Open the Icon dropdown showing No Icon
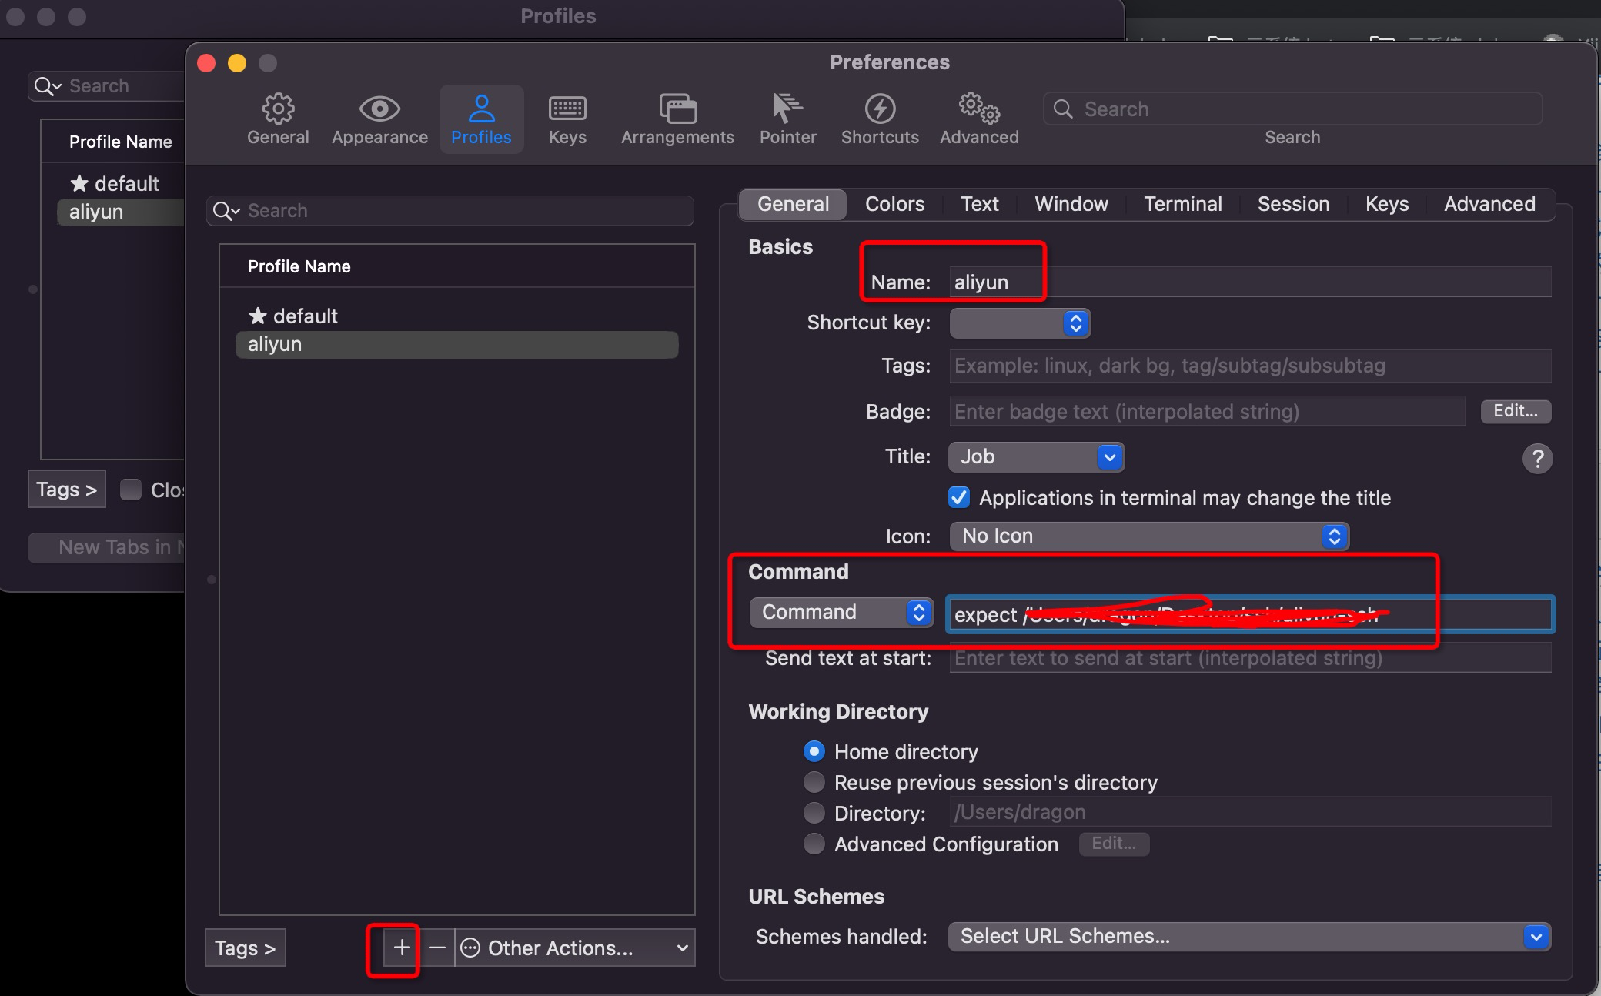 click(1148, 536)
